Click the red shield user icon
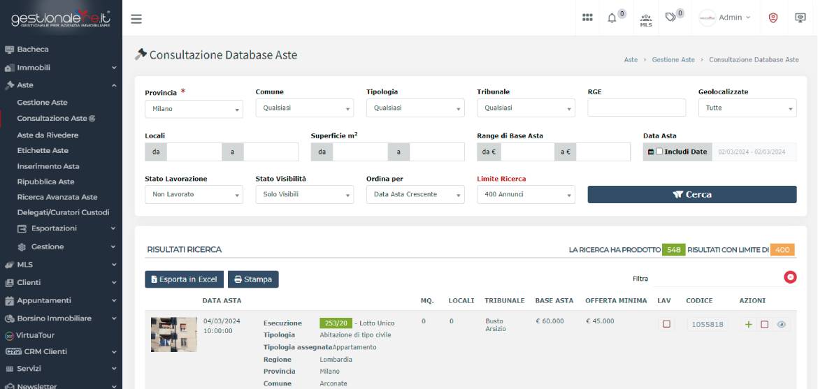The height and width of the screenshot is (389, 818). [x=774, y=18]
